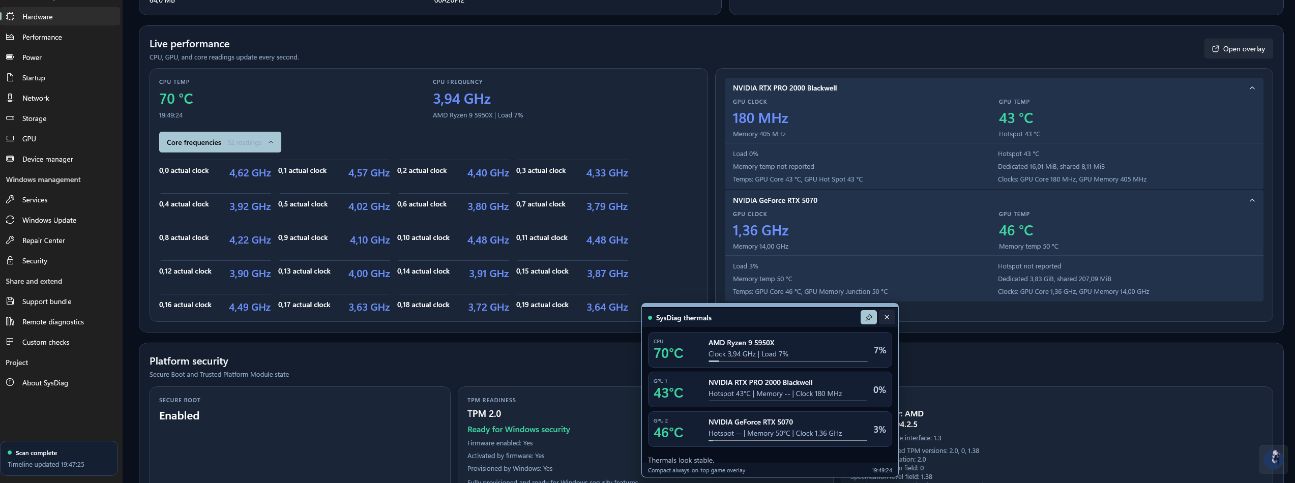Click the Windows Update refresh icon
This screenshot has height=483, width=1295.
(x=10, y=220)
